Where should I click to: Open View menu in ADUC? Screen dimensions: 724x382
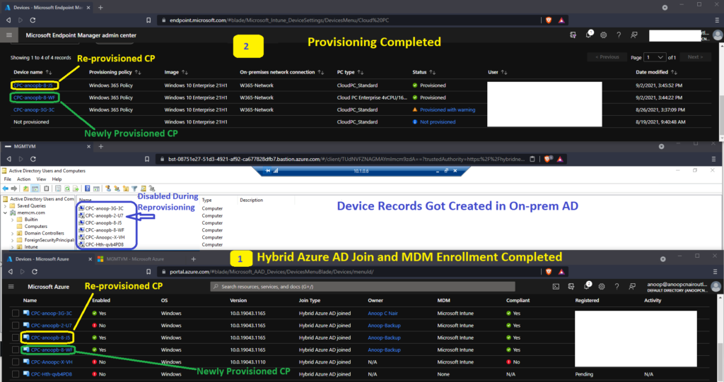(x=41, y=179)
